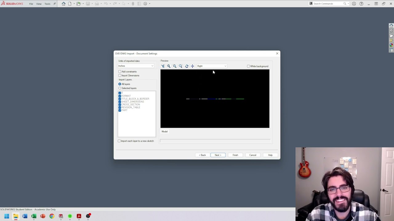Click the Rotate view preview icon
394x221 pixels.
(187, 66)
